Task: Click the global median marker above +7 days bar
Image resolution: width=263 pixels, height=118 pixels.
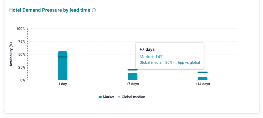Action: tap(133, 70)
